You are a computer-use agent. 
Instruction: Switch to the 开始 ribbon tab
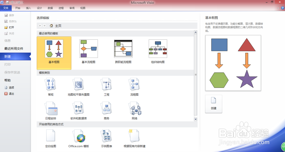coord(18,8)
